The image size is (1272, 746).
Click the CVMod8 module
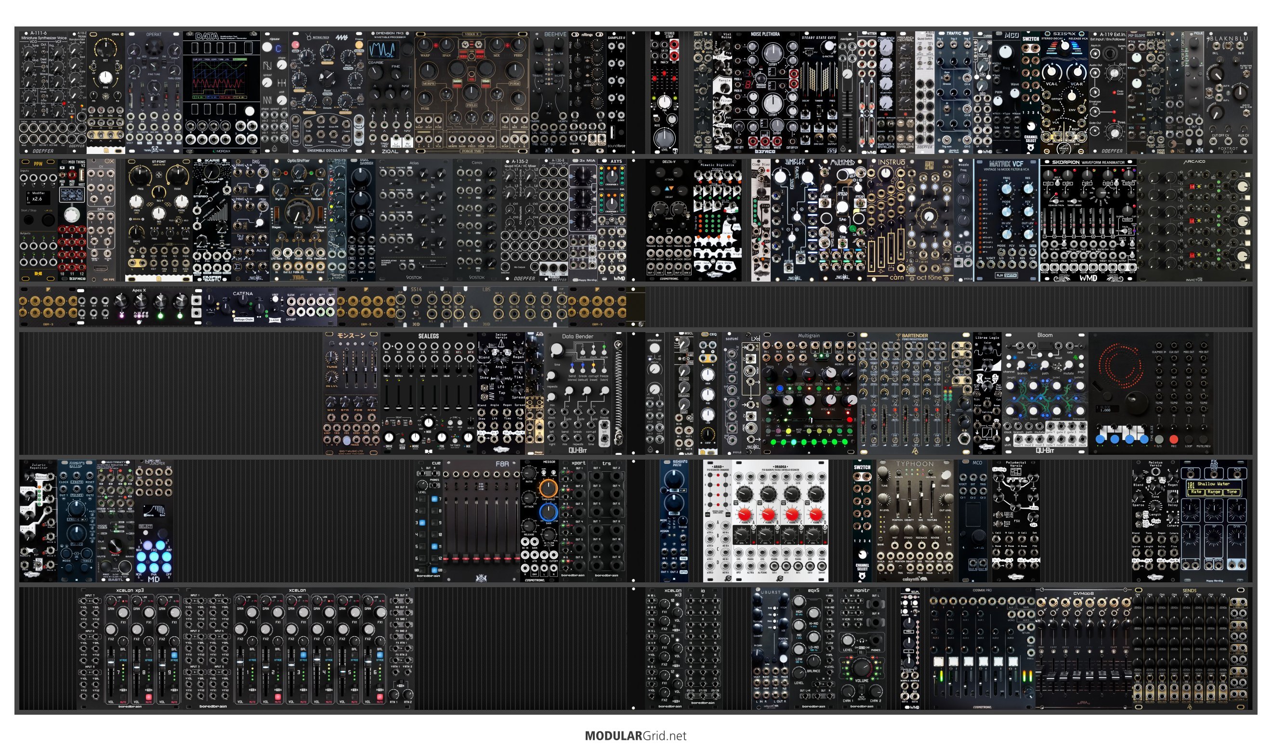(x=1083, y=648)
